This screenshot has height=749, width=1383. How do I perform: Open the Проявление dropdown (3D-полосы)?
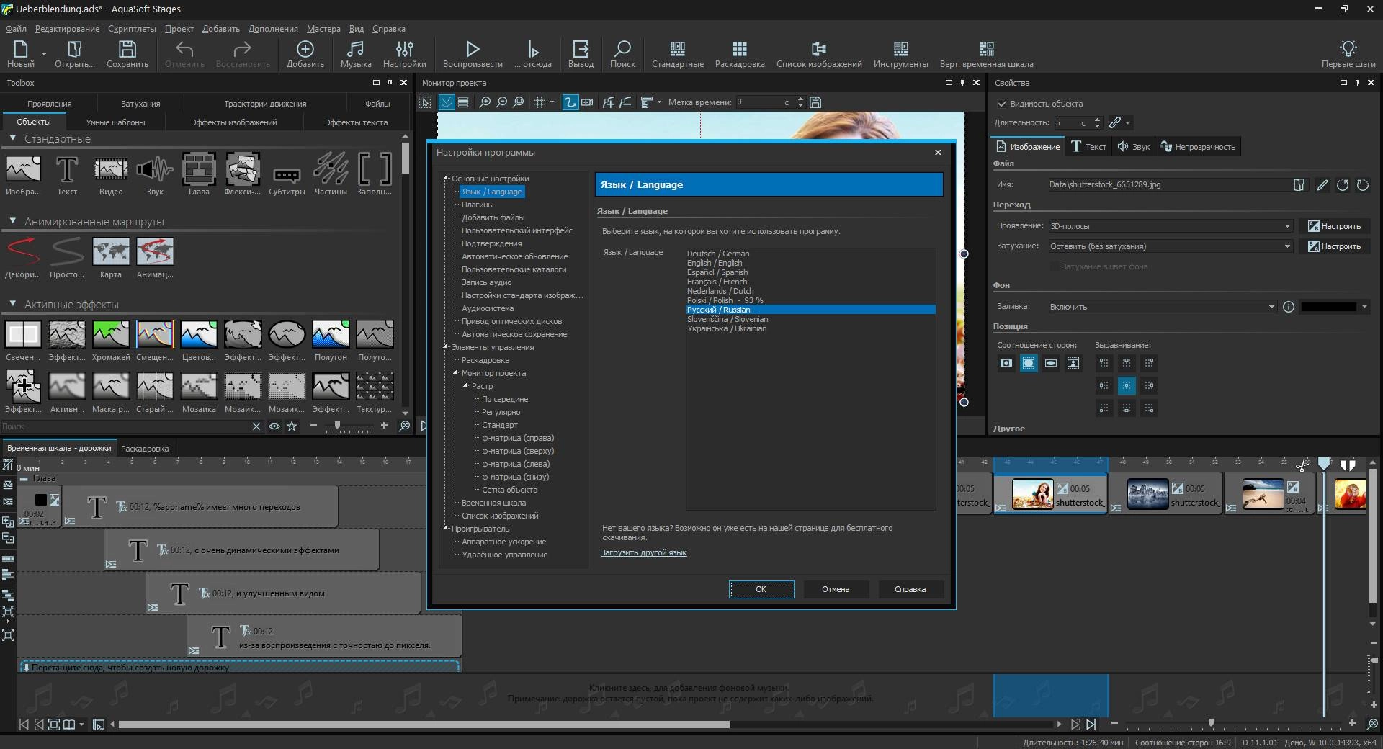tap(1171, 226)
